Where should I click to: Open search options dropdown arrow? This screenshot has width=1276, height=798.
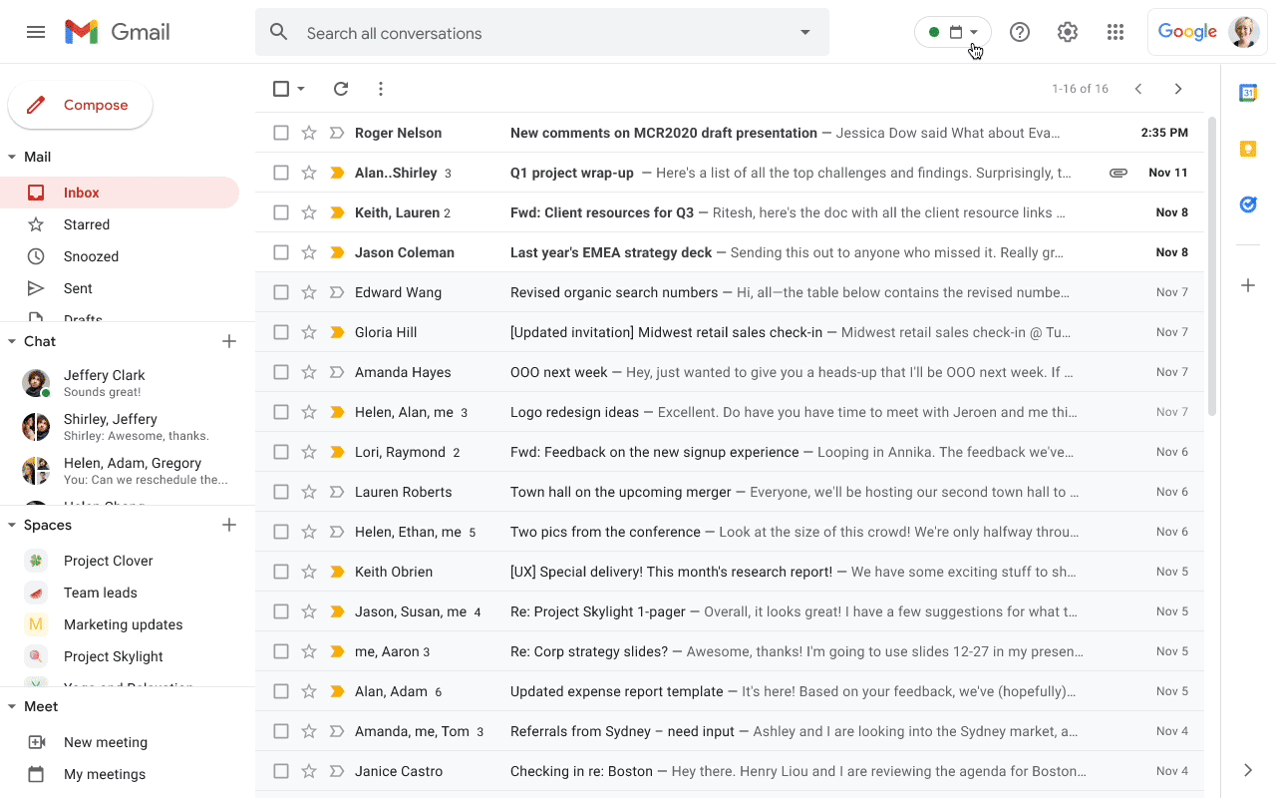coord(805,33)
